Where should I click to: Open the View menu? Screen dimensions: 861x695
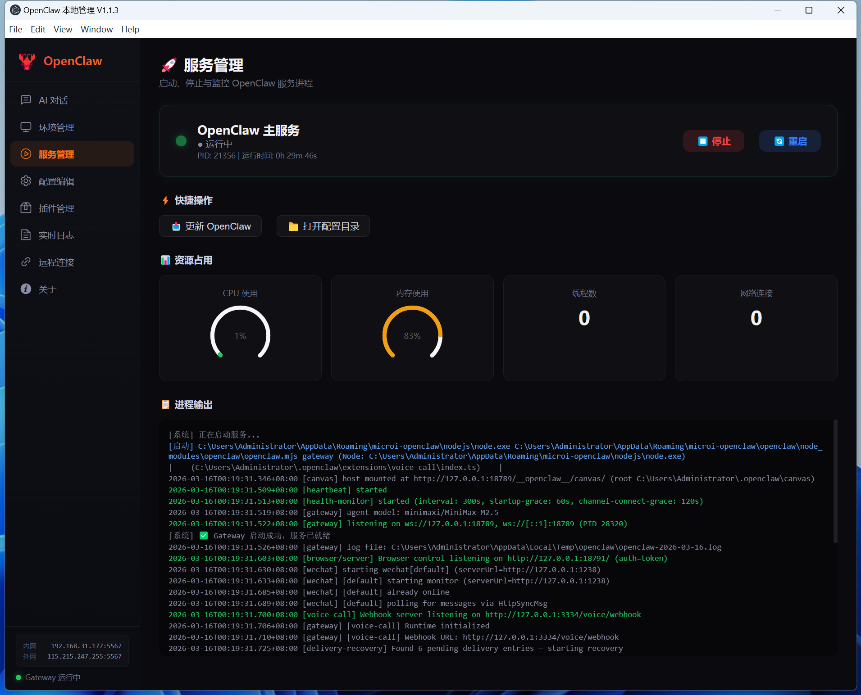pos(63,29)
